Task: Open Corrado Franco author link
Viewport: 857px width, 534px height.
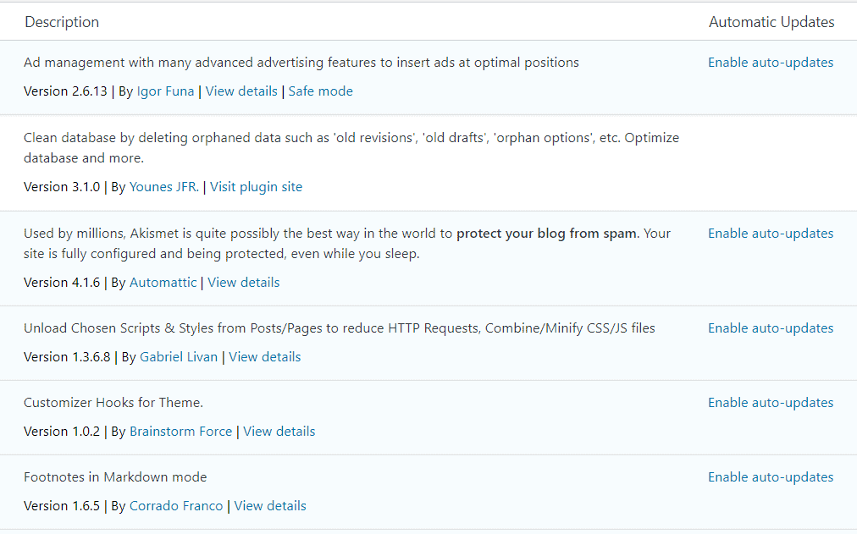Action: tap(176, 506)
